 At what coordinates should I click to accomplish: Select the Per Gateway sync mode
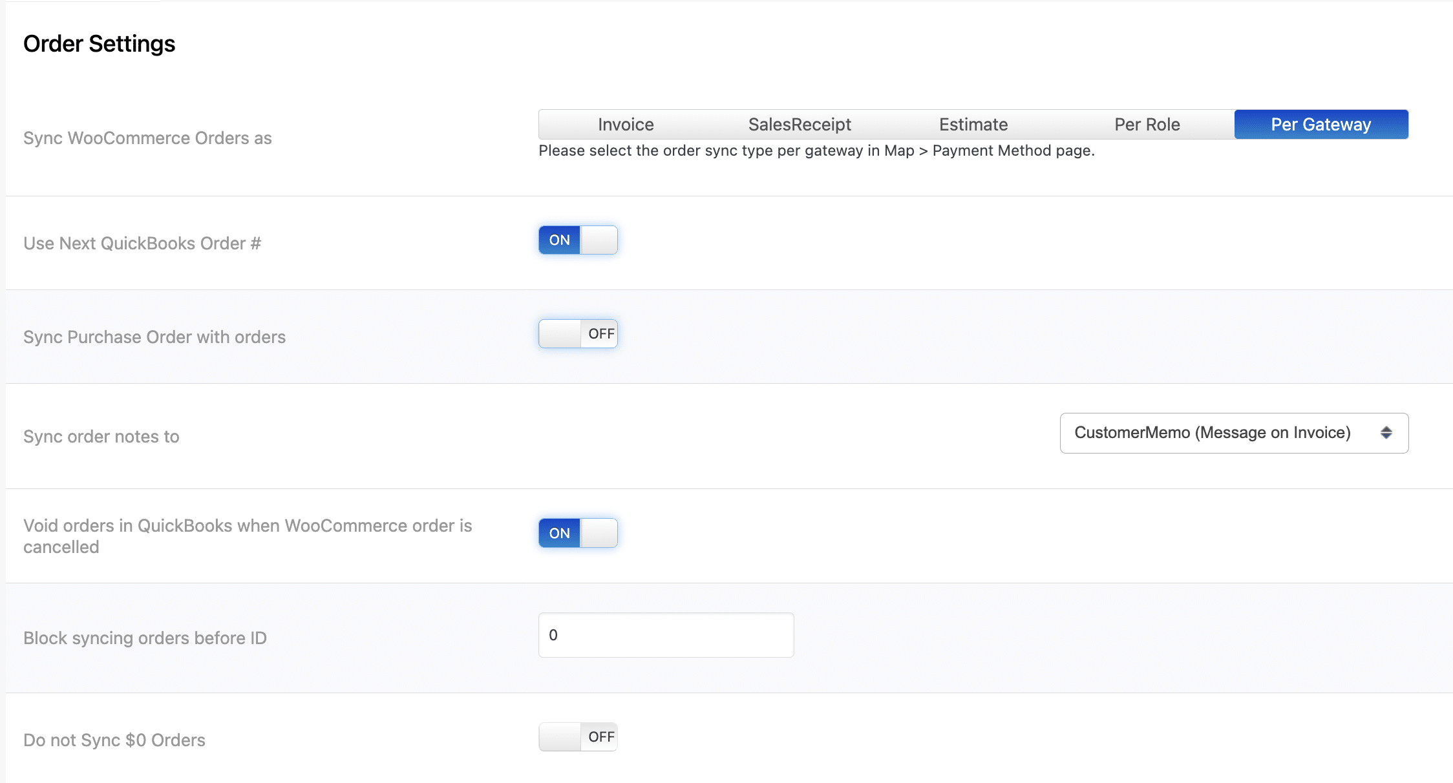1320,124
